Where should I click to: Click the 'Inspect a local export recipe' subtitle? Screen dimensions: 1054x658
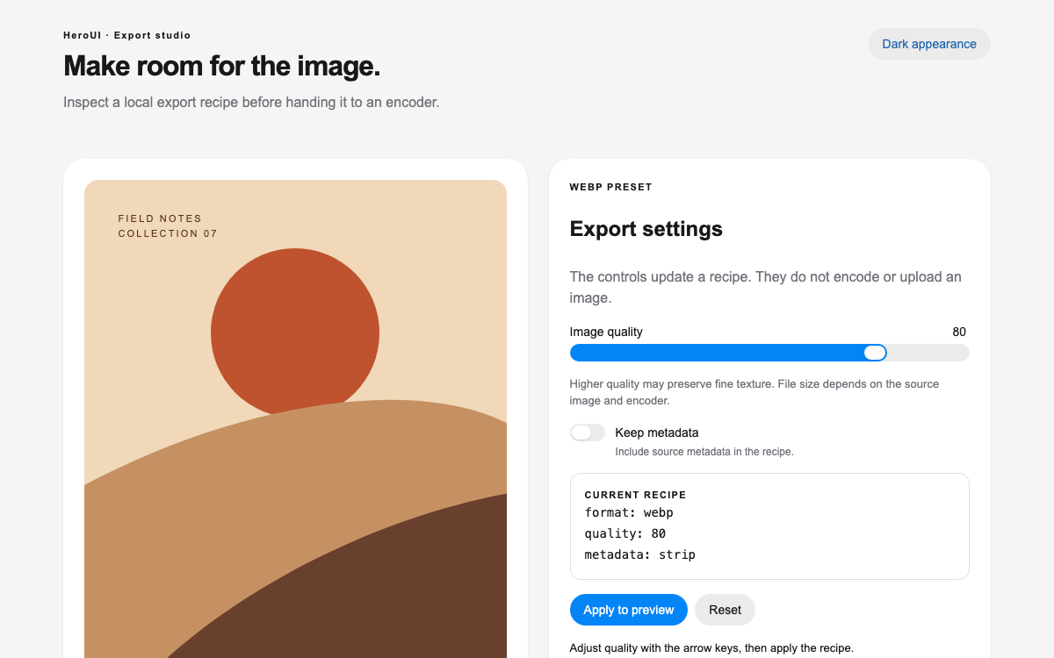coord(251,102)
